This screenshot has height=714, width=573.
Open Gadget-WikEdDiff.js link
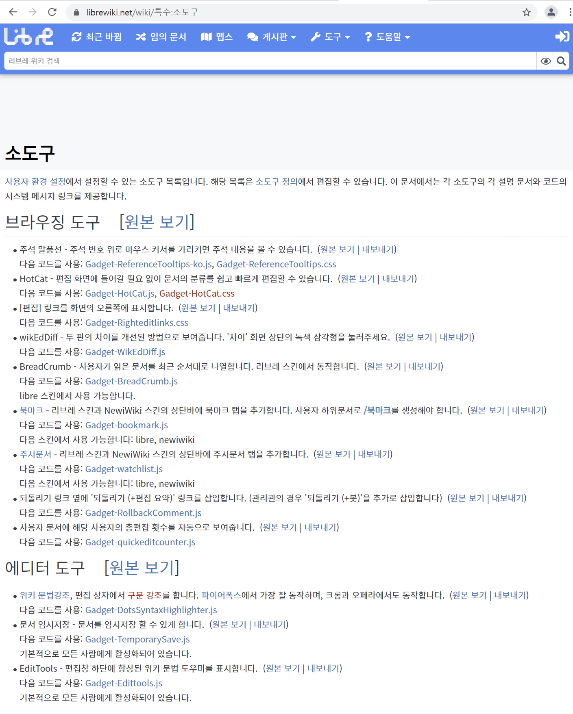point(125,352)
